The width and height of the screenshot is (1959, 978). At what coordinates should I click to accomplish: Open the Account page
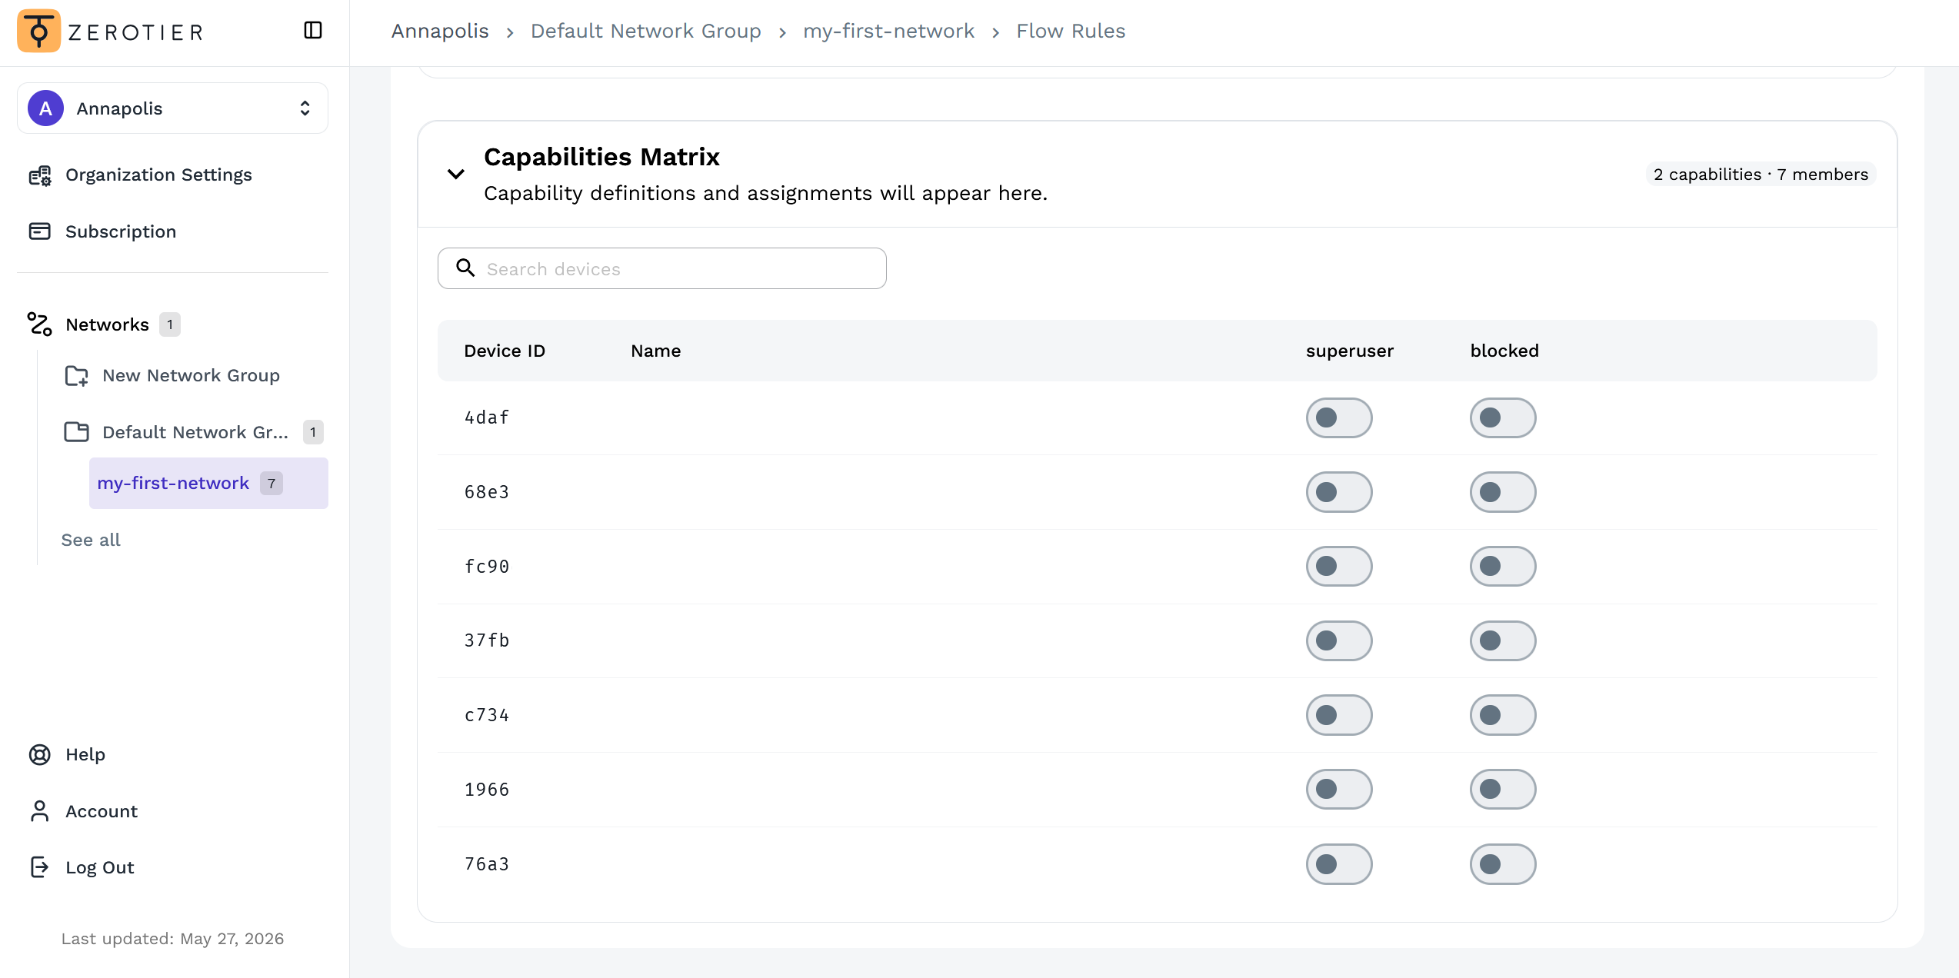(x=102, y=811)
